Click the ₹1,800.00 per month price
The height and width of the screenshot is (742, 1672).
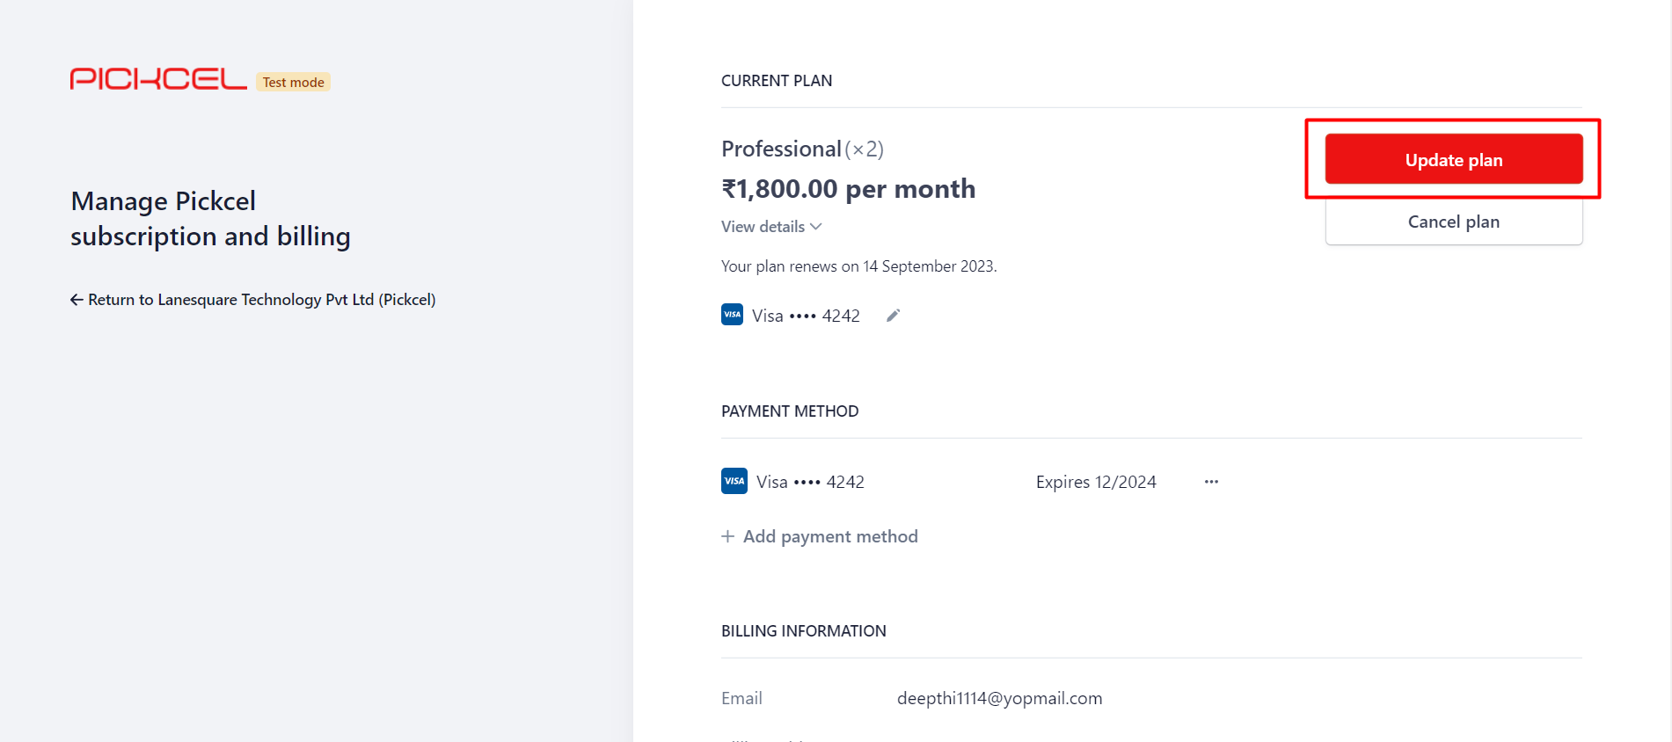(849, 189)
